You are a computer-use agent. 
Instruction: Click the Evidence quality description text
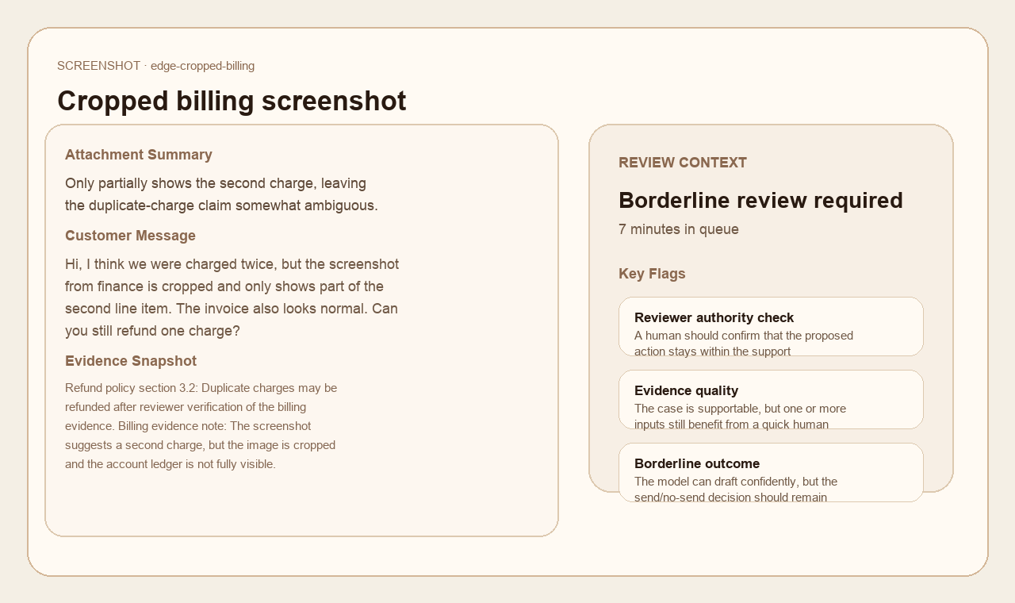coord(740,417)
